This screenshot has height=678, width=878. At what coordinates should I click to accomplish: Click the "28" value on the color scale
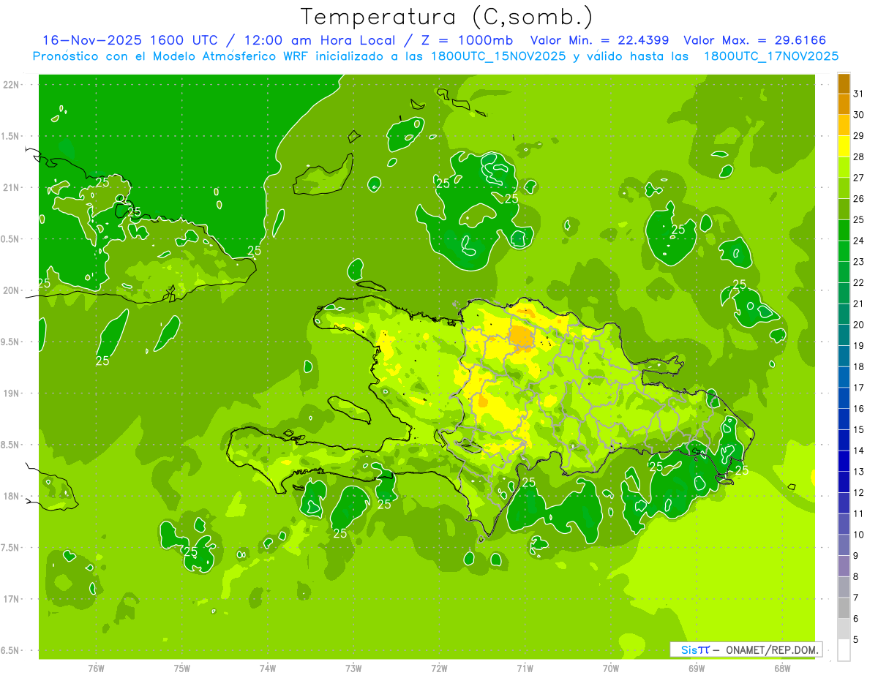tap(859, 157)
